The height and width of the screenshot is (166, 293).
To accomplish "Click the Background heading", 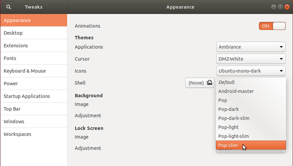I will click(x=89, y=95).
